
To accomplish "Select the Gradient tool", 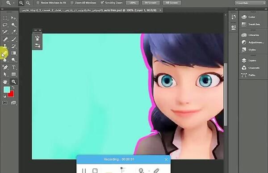I will click(x=13, y=53).
